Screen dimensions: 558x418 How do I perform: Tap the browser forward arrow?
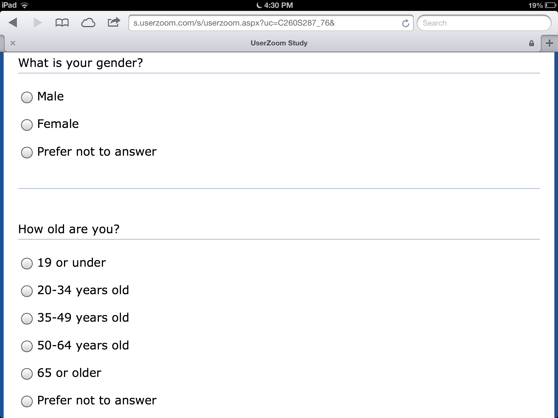38,23
